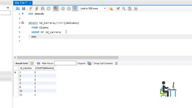Click the statement marker dot on line 1
Screen dimensions: 192x108
click(x=23, y=13)
